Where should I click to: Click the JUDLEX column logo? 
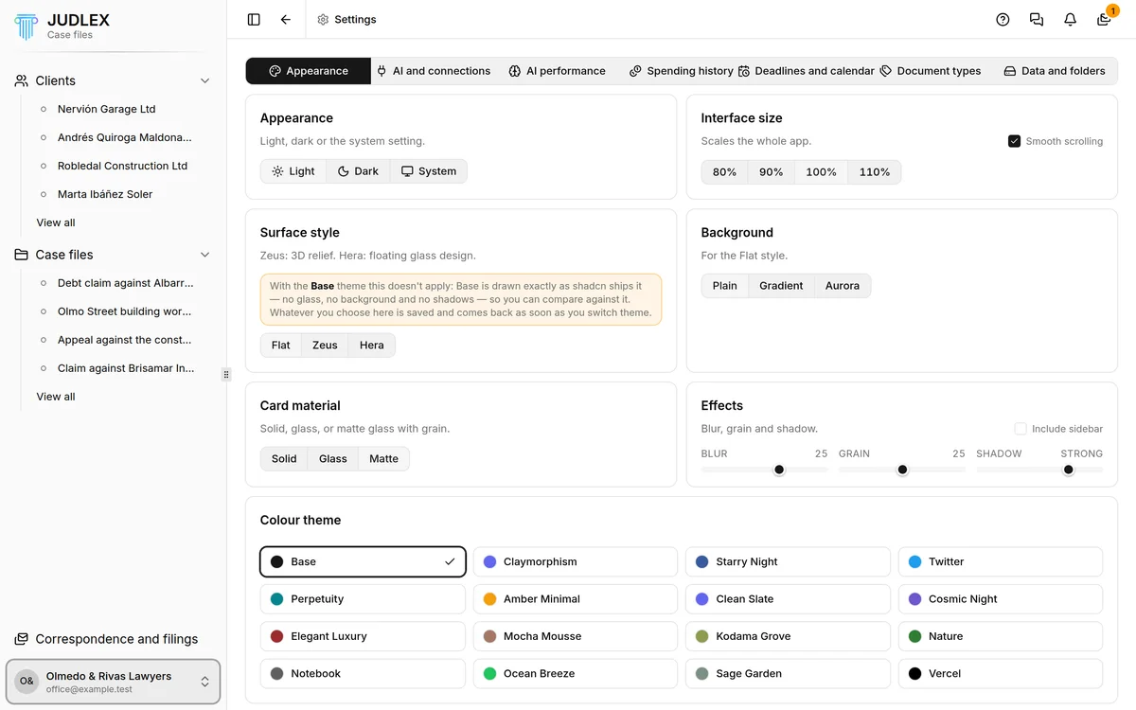27,26
